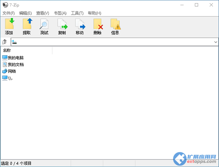Select the 网络 list entry
Viewport: 219px width, 167px height.
coord(12,71)
